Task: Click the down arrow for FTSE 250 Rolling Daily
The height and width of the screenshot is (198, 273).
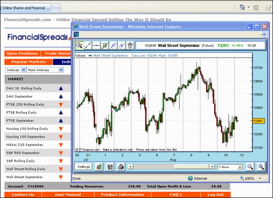Action: point(61,104)
